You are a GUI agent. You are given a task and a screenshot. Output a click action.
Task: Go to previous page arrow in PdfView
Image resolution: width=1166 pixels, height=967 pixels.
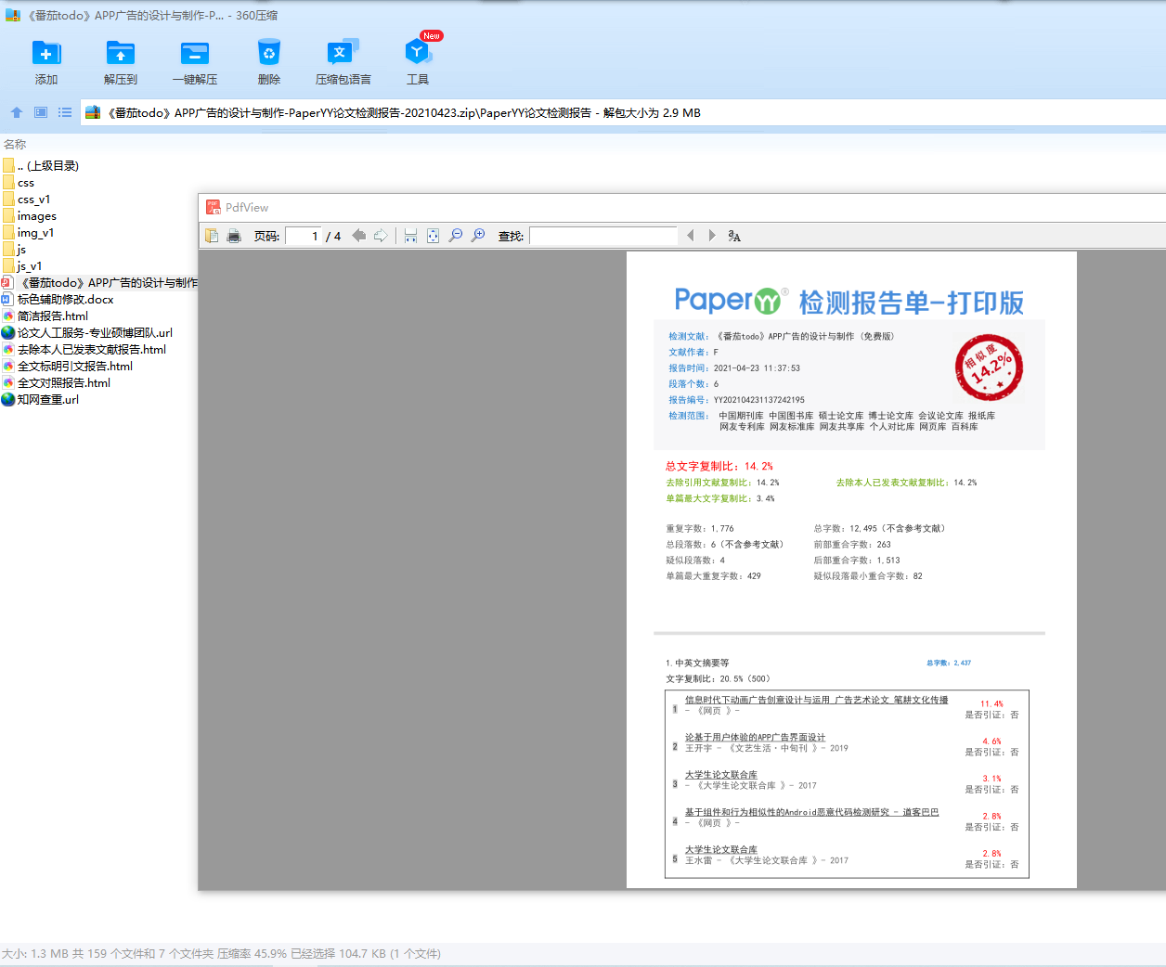coord(358,236)
